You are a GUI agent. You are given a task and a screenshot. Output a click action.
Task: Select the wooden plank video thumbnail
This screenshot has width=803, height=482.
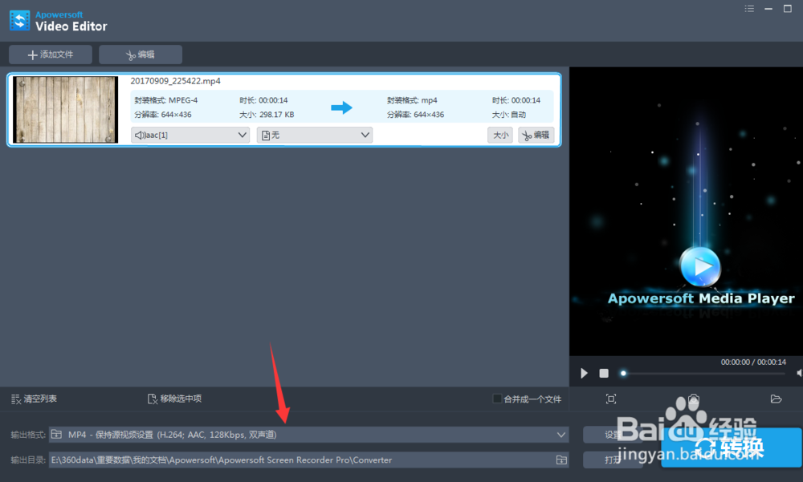click(64, 110)
